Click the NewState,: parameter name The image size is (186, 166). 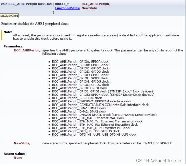point(23,143)
